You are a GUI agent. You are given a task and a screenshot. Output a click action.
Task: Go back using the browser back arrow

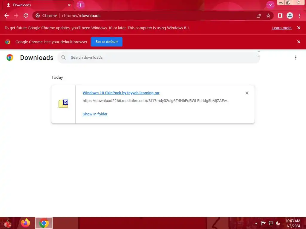7,16
